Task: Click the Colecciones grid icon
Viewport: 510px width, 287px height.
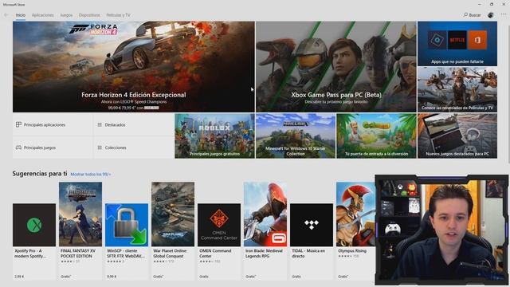Action: [x=100, y=147]
